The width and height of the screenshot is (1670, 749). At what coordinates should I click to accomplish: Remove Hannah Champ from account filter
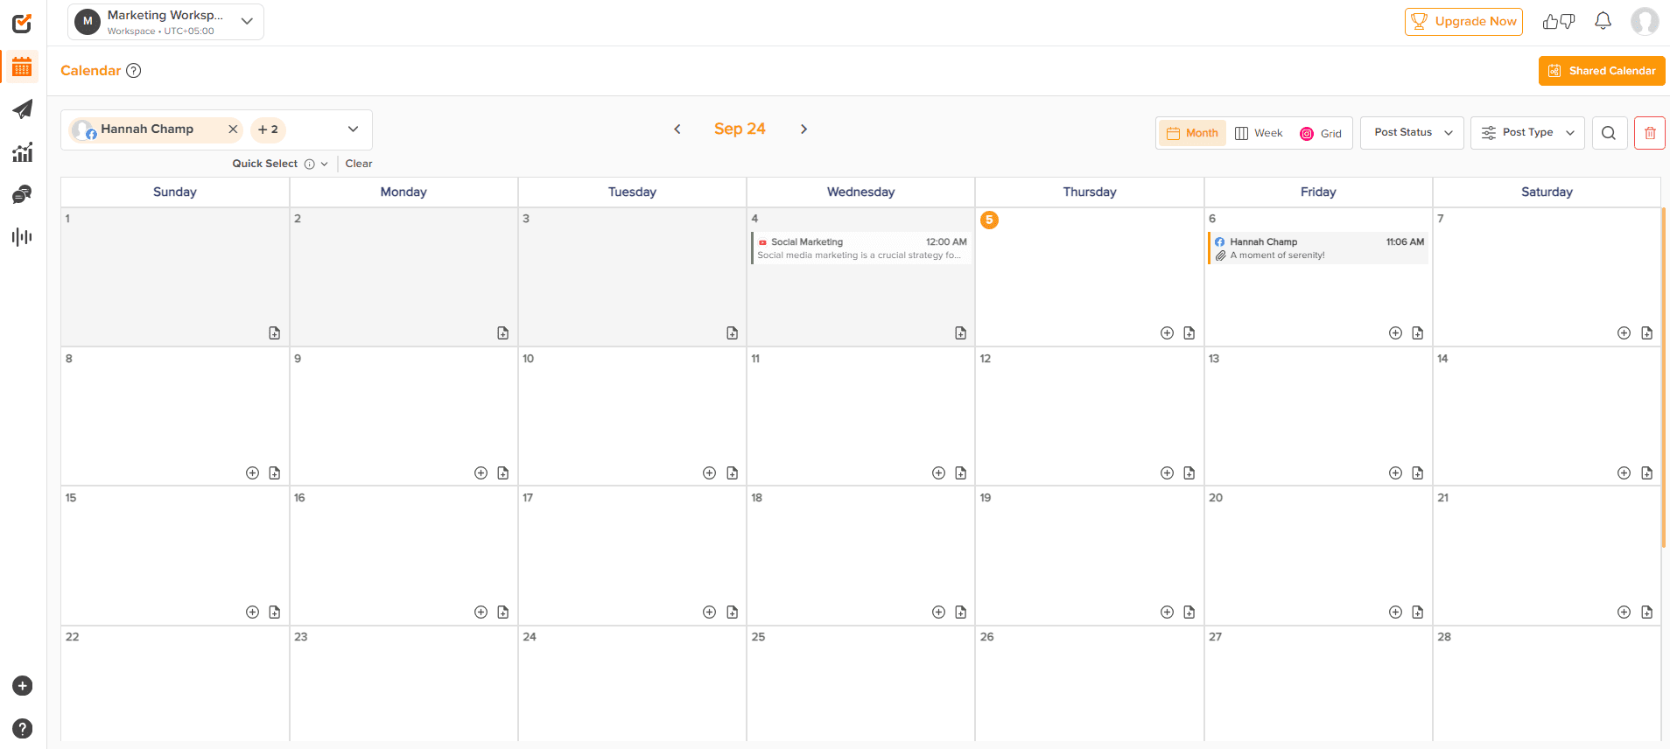click(x=233, y=129)
